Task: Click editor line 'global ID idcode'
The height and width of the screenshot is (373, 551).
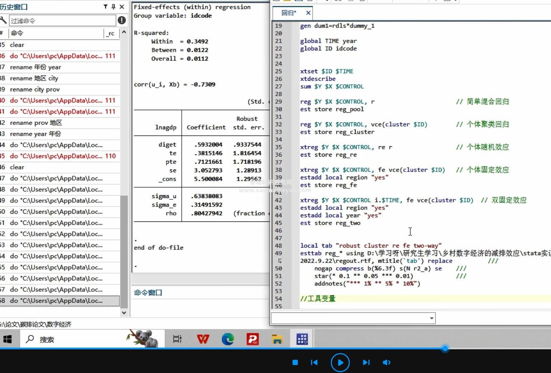Action: point(328,49)
